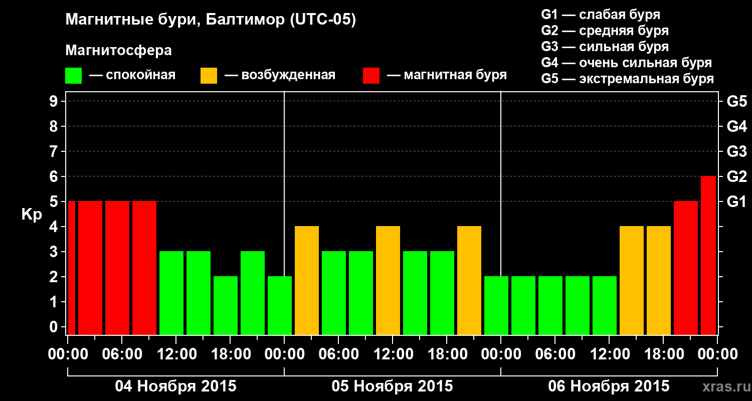Click the '05 Ноября 2015' date label
The width and height of the screenshot is (752, 401).
click(x=392, y=386)
